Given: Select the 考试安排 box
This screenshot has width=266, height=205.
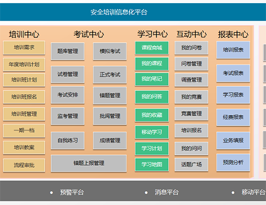Looking at the screenshot, I should click(x=68, y=95).
